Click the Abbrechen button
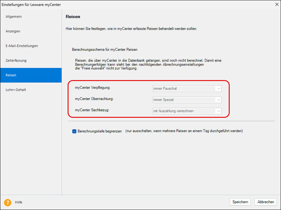Screen dimensions: 281x210 pos(266,202)
